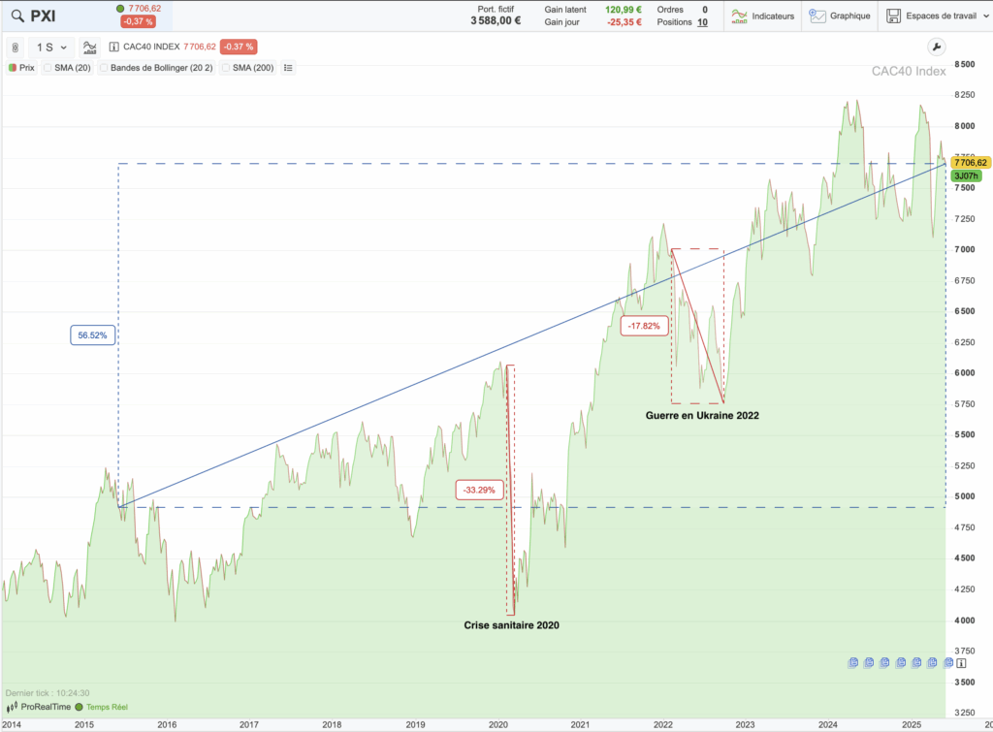Click the Graphique drawing icon
Image resolution: width=993 pixels, height=732 pixels.
pos(817,16)
